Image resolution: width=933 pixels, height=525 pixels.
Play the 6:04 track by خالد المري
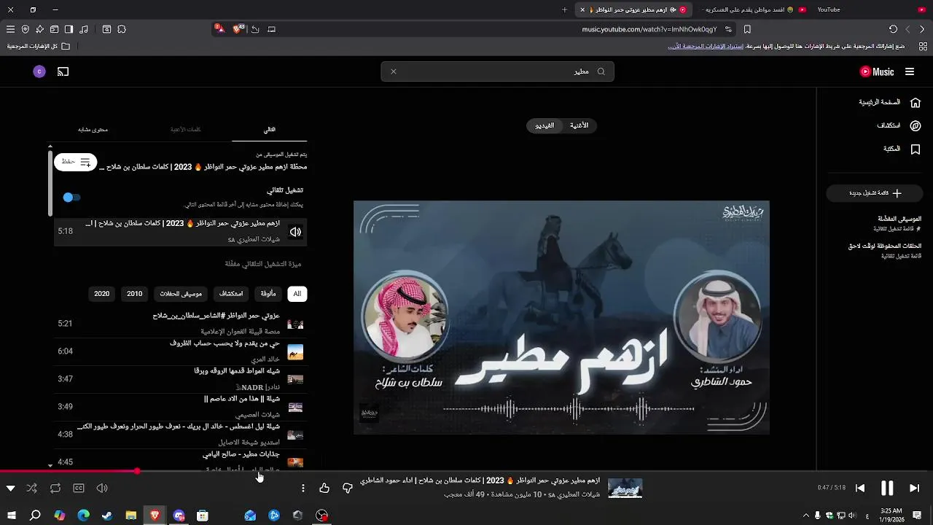pos(181,351)
